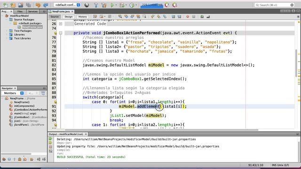Click Find Previous Occurrence icon in editor toolbar
Viewport: 301px width, 169px height.
[126, 17]
